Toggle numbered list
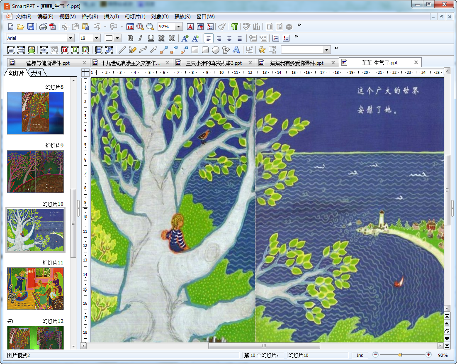Screen dimensions: 457x364 286,38
